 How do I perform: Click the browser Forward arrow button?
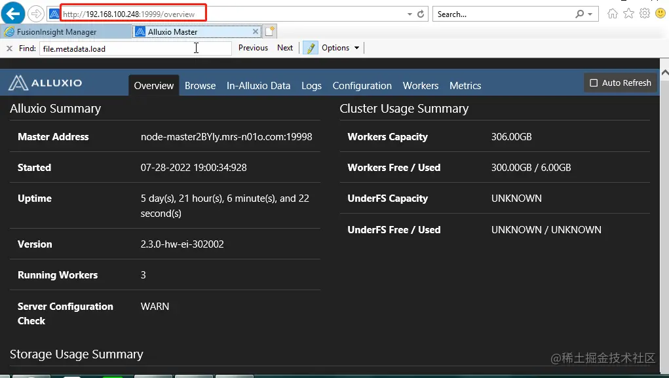(36, 14)
